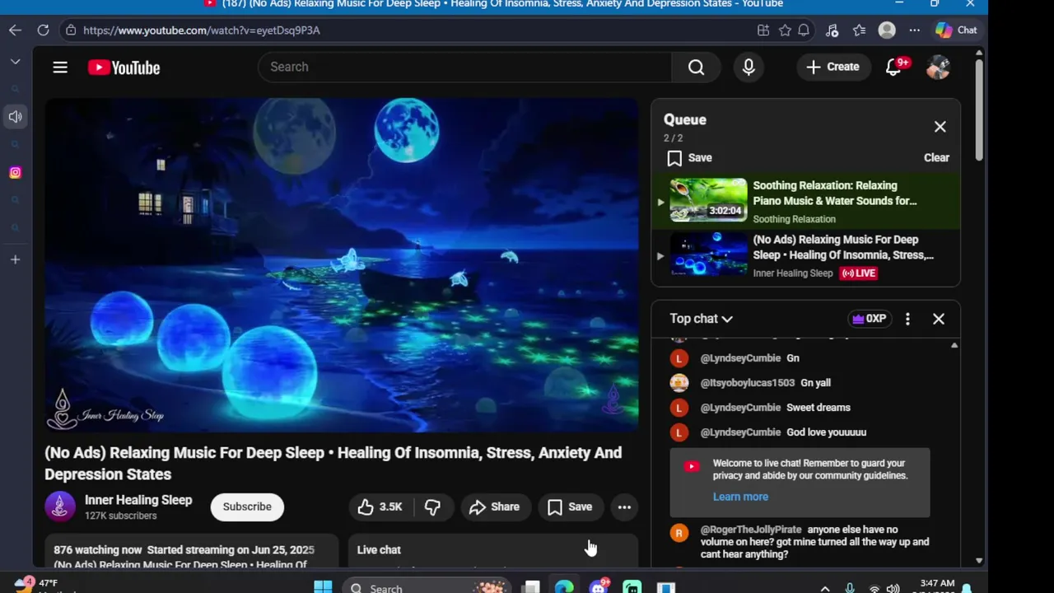Open browser Settings and more menu
The width and height of the screenshot is (1054, 593).
(x=914, y=30)
